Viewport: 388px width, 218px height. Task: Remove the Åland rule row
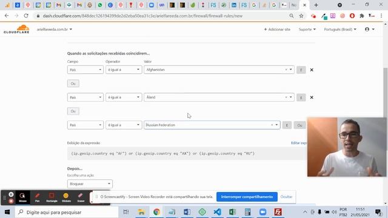pyautogui.click(x=312, y=97)
